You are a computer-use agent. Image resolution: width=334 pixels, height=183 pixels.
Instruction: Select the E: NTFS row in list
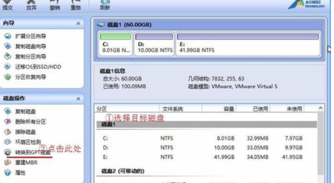point(206,157)
